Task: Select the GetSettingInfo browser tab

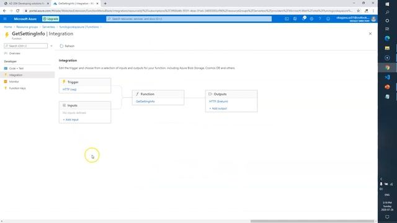Action: pos(75,4)
